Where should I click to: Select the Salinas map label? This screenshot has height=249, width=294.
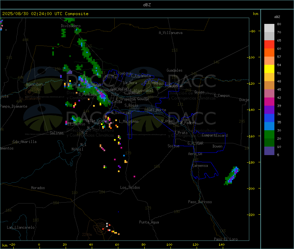(57, 133)
